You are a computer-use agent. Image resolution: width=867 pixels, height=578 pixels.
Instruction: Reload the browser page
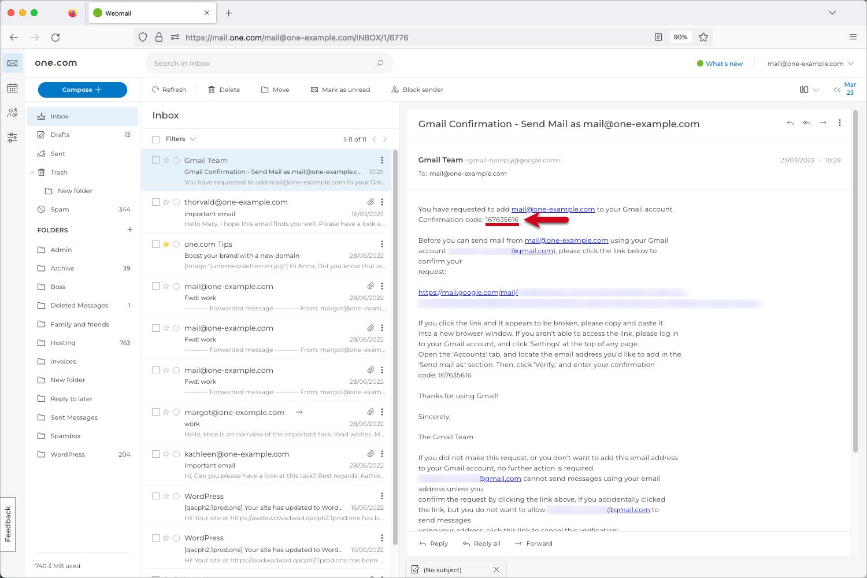(x=55, y=37)
